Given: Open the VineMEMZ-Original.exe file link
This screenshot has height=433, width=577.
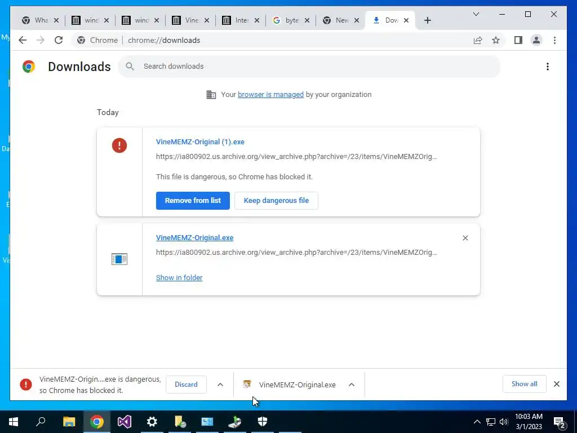Looking at the screenshot, I should click(194, 238).
